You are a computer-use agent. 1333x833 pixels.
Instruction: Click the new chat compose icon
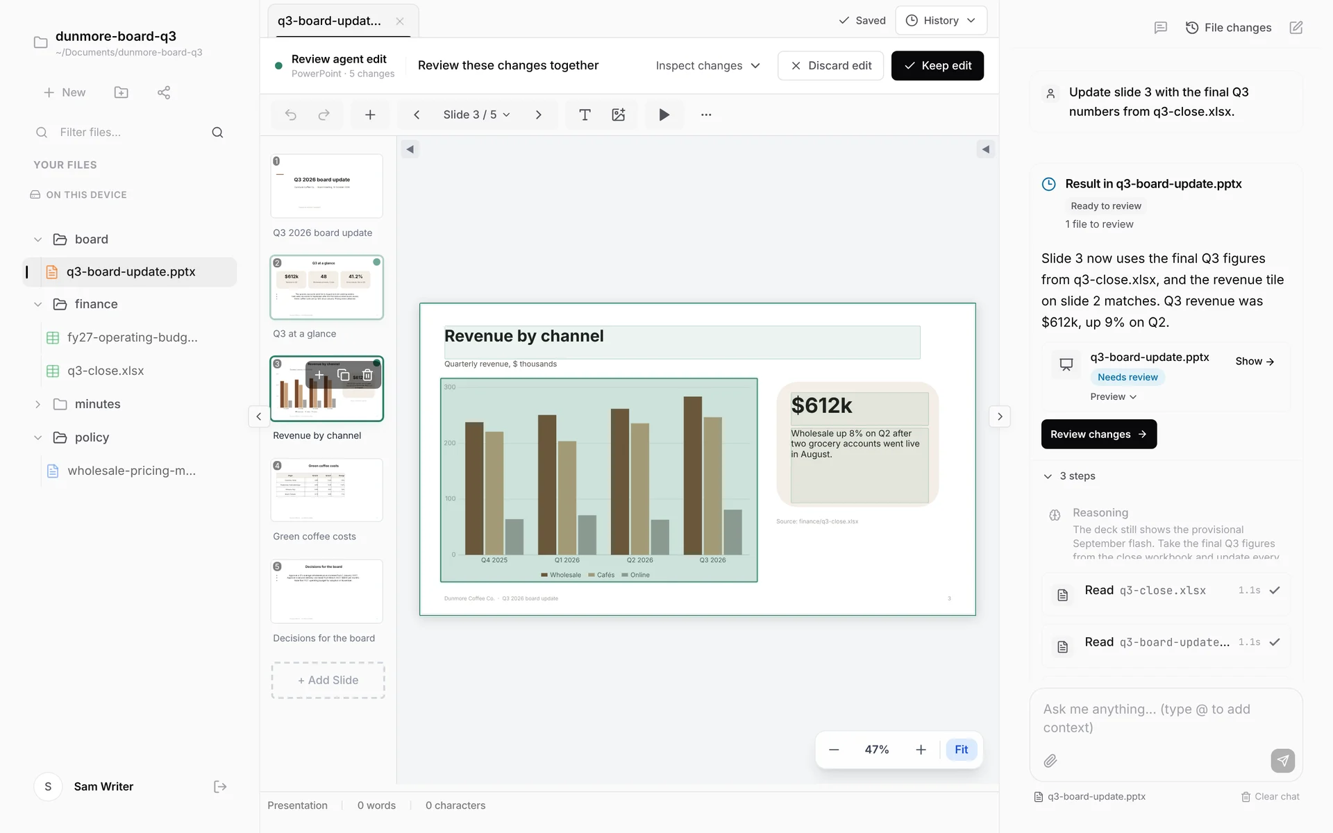(x=1296, y=28)
